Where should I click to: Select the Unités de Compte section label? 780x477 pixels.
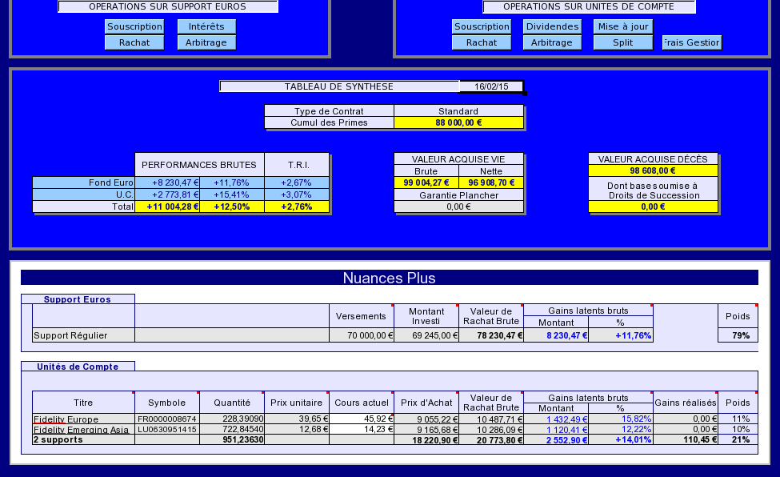78,367
